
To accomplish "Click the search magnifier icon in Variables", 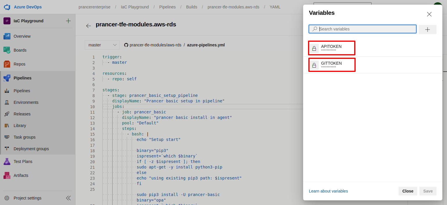I will point(315,29).
